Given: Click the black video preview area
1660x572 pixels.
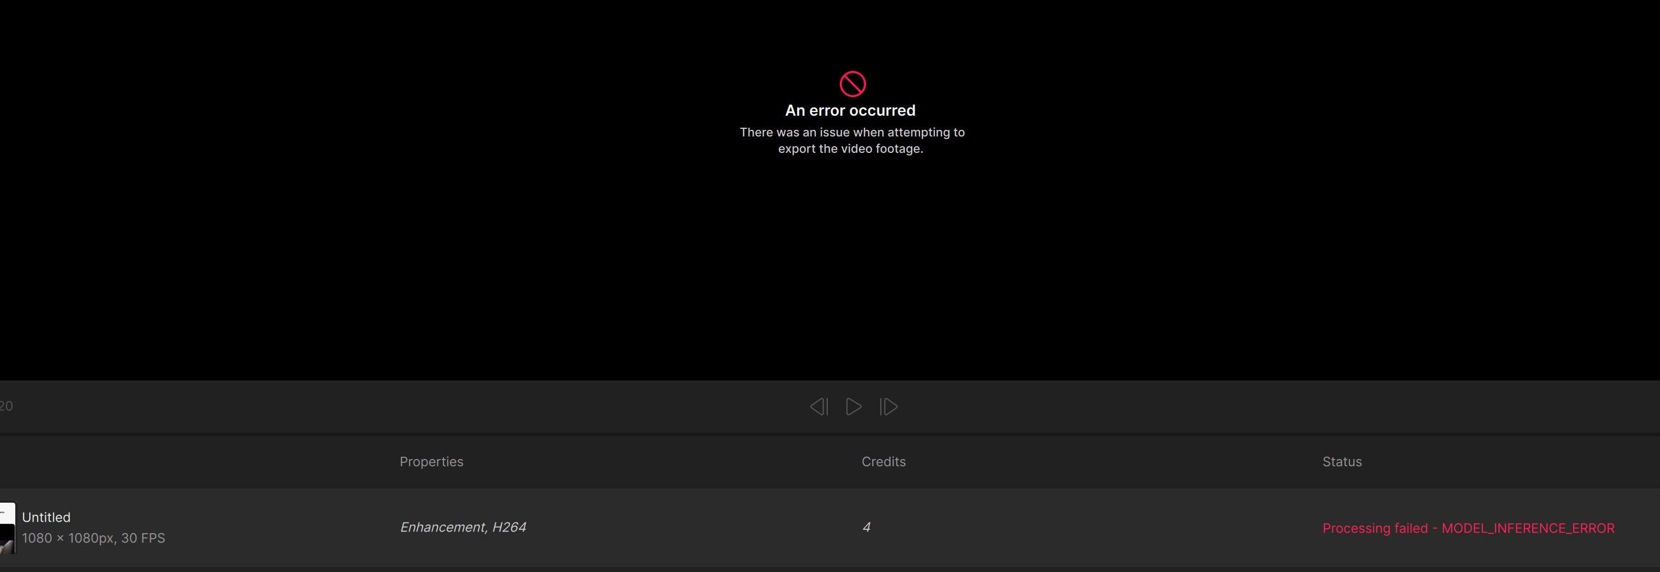Looking at the screenshot, I should click(412, 258).
